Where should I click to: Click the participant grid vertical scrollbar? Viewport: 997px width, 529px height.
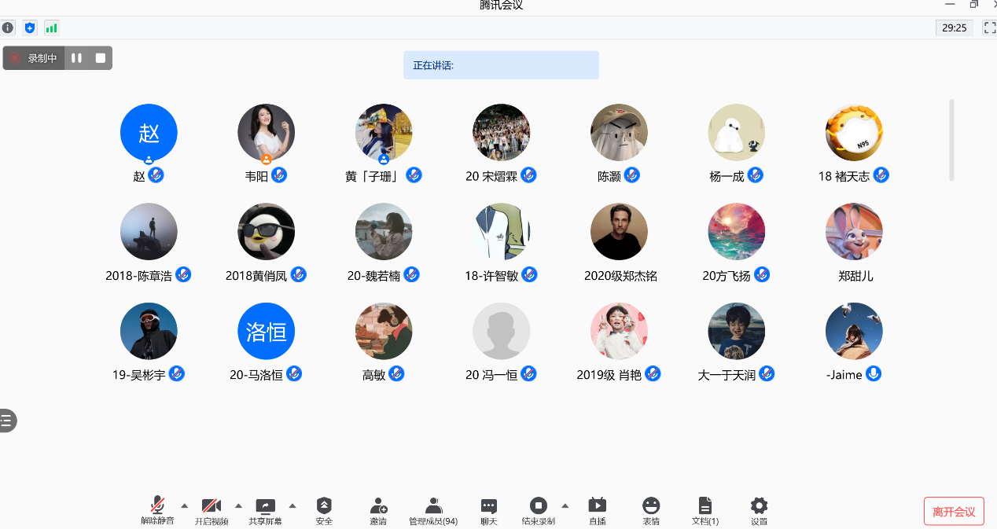tap(951, 140)
